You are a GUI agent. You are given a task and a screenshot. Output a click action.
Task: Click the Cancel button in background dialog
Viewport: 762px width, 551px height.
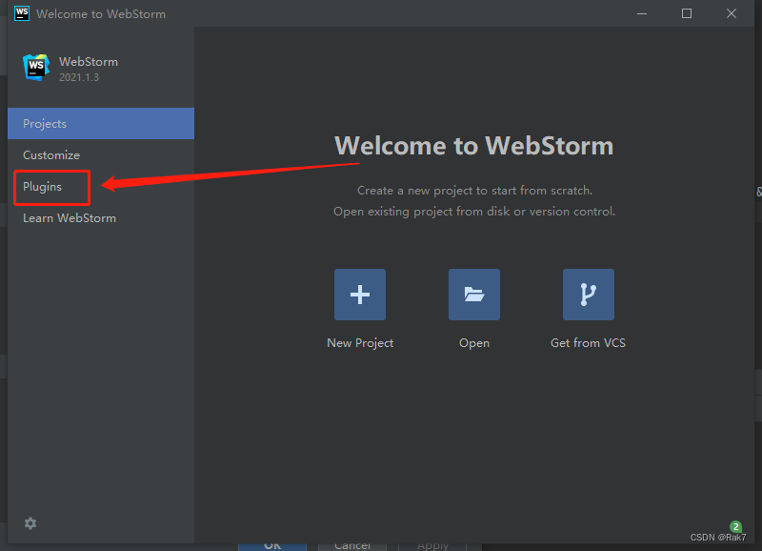coord(352,546)
